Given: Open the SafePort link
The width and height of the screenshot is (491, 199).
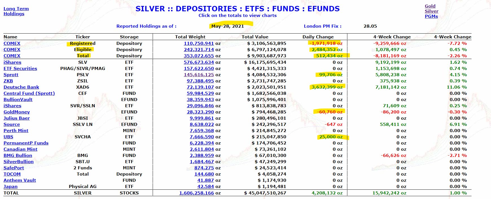Looking at the screenshot, I should pyautogui.click(x=14, y=168).
